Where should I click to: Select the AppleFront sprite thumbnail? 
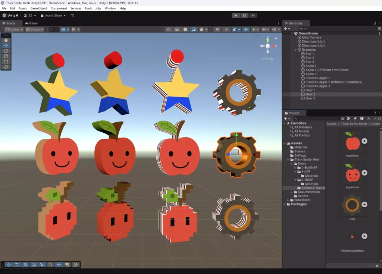tap(352, 173)
